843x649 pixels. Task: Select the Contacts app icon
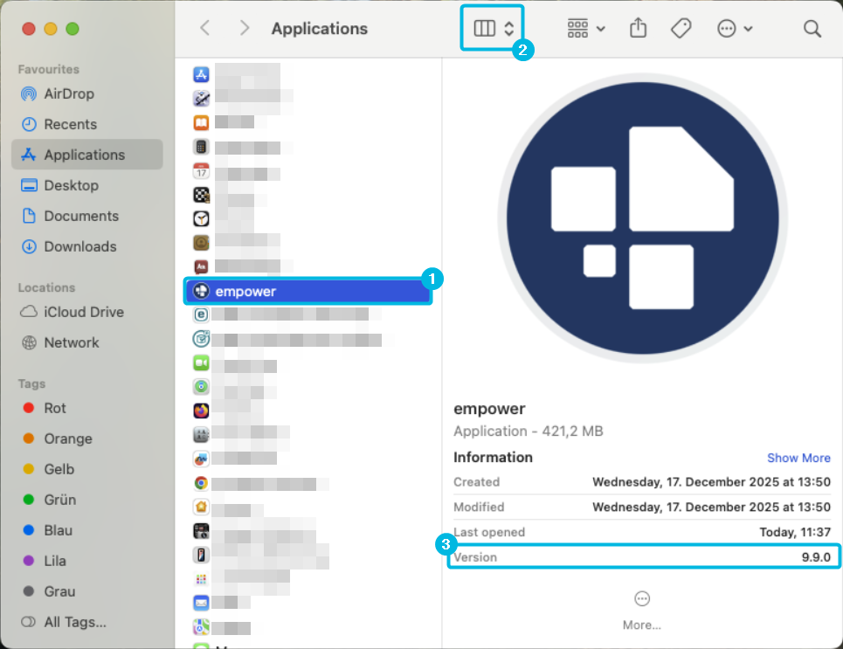click(201, 243)
